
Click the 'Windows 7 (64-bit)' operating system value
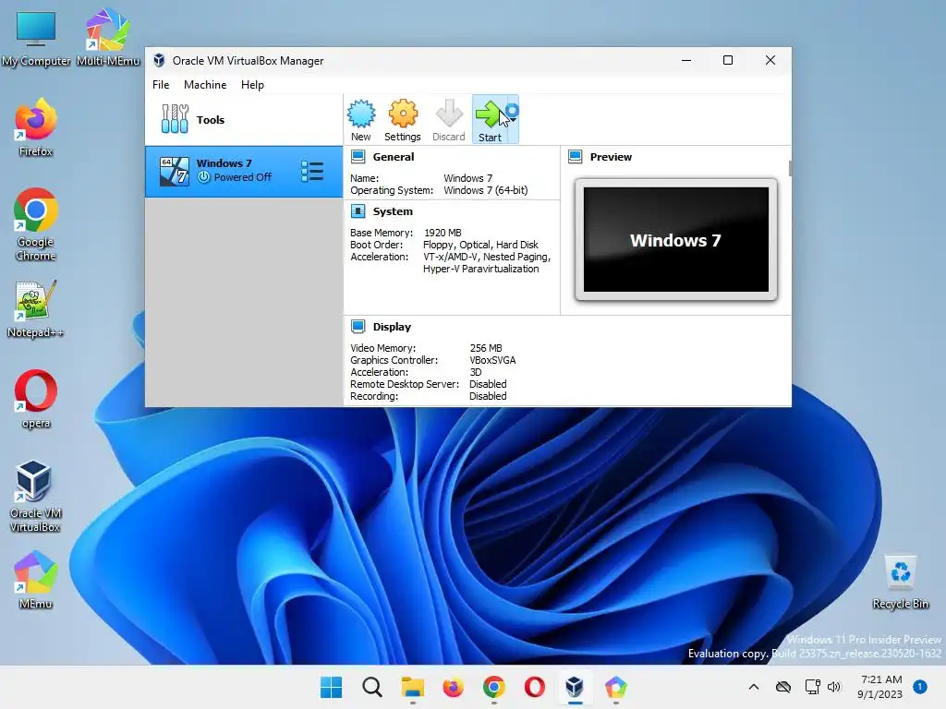486,190
